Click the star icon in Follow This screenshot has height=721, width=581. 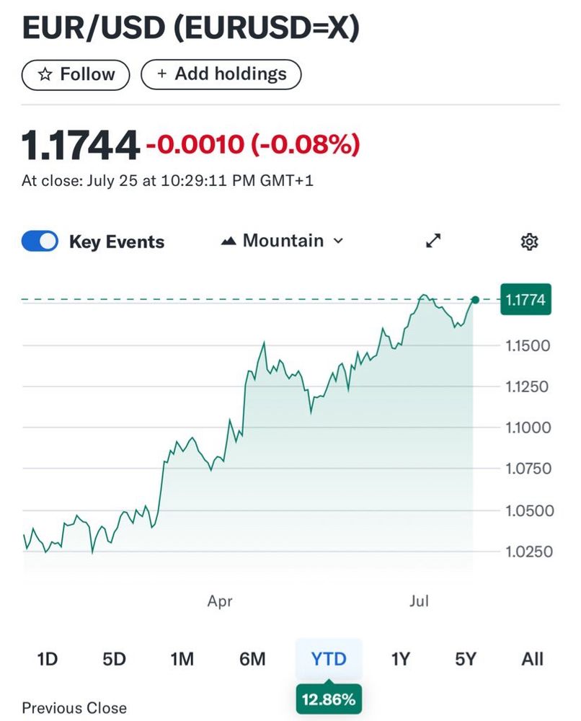click(x=45, y=74)
